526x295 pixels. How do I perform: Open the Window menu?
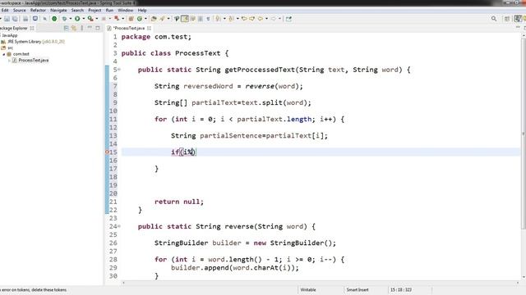click(x=126, y=11)
